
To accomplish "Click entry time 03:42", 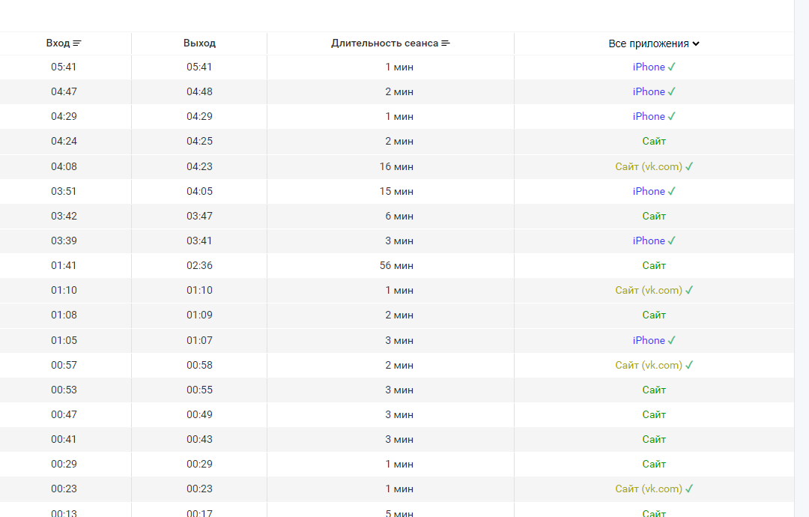I will 64,217.
